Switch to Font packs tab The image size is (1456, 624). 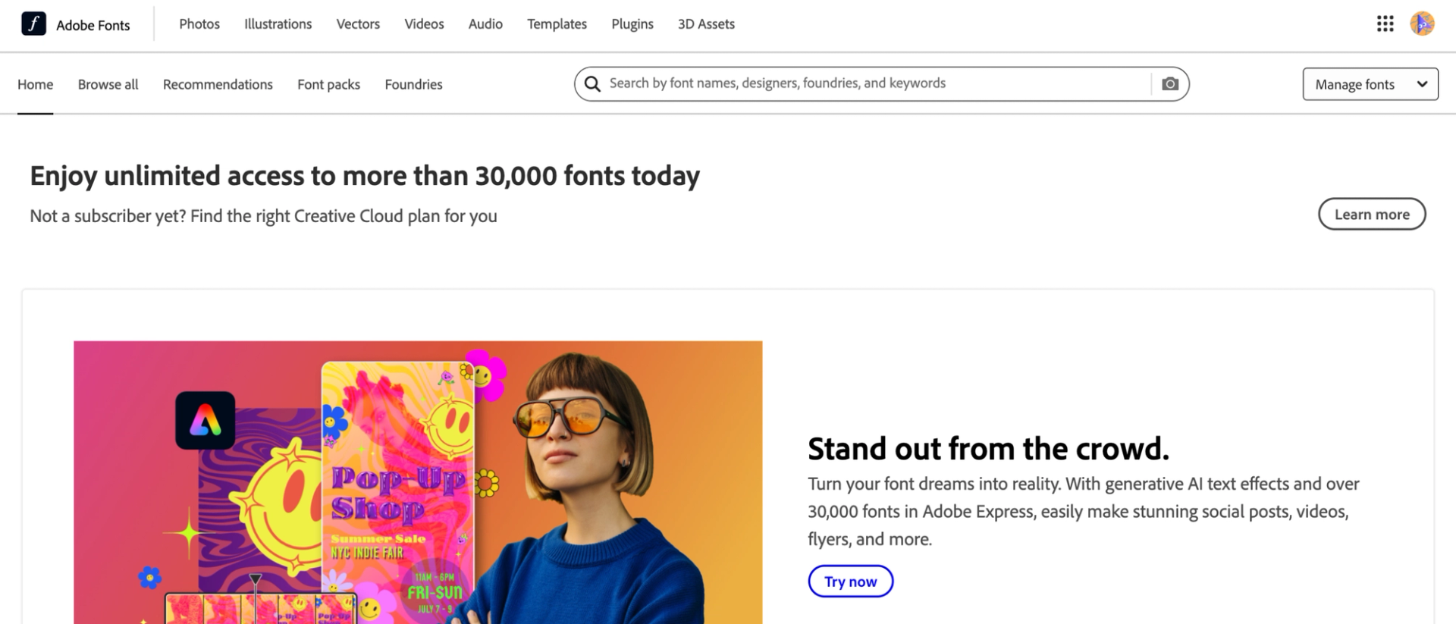(x=328, y=84)
